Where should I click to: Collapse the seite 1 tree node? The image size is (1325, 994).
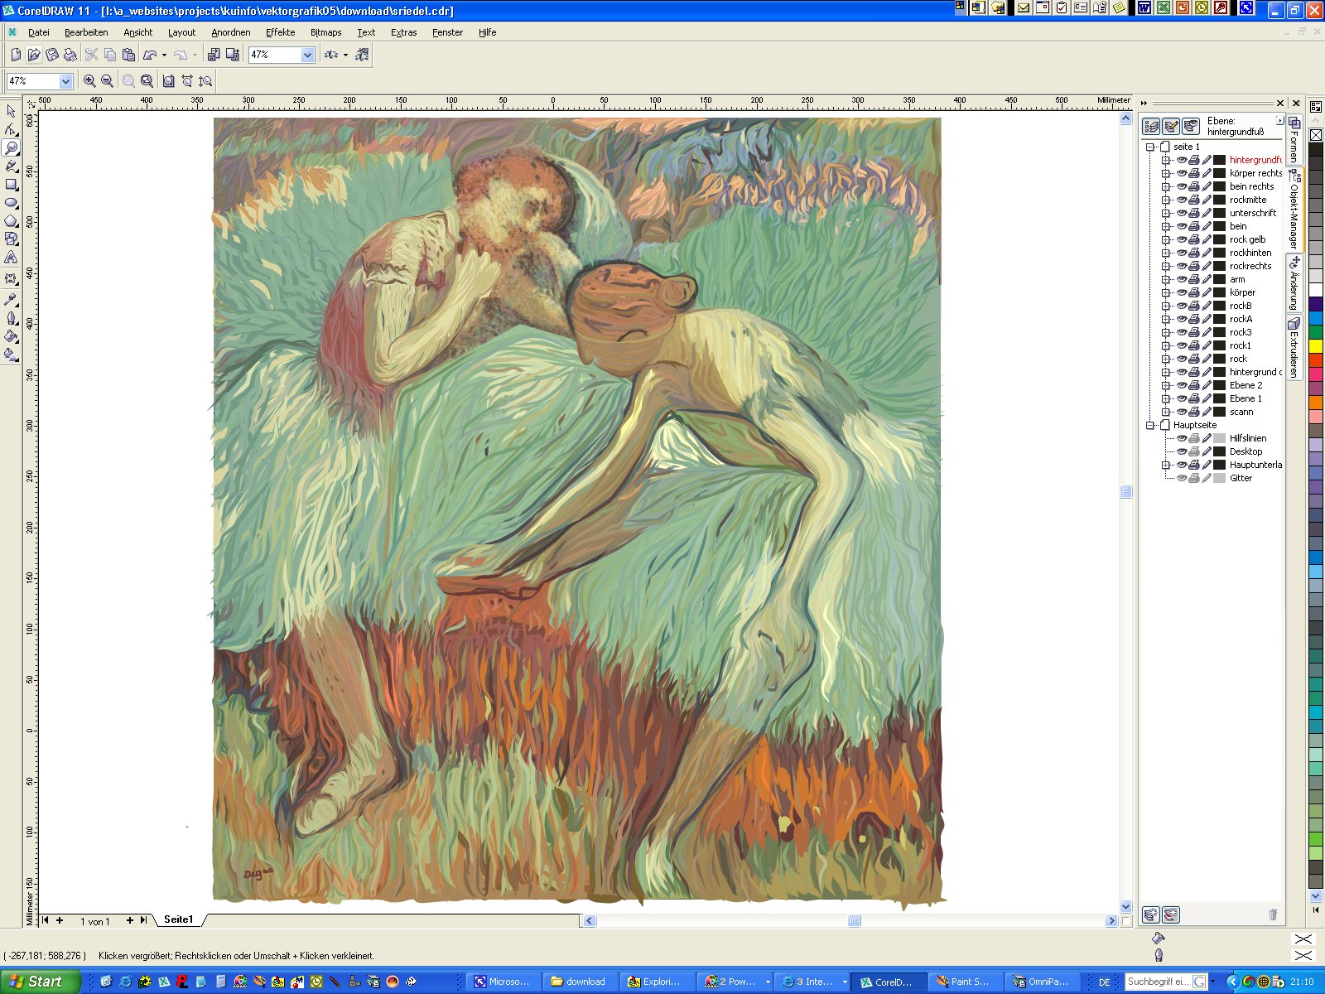pos(1150,147)
